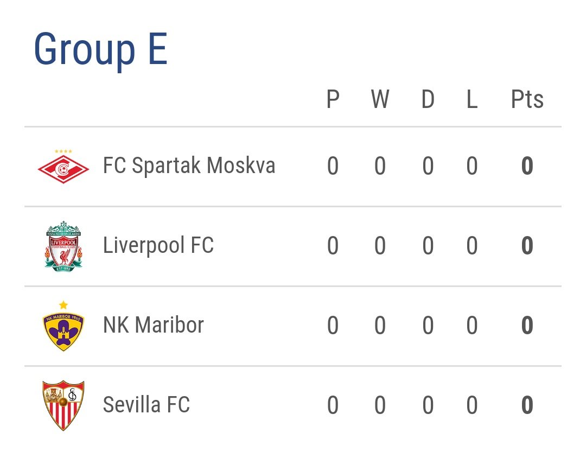Select the W column header
This screenshot has height=452, width=586.
[380, 99]
